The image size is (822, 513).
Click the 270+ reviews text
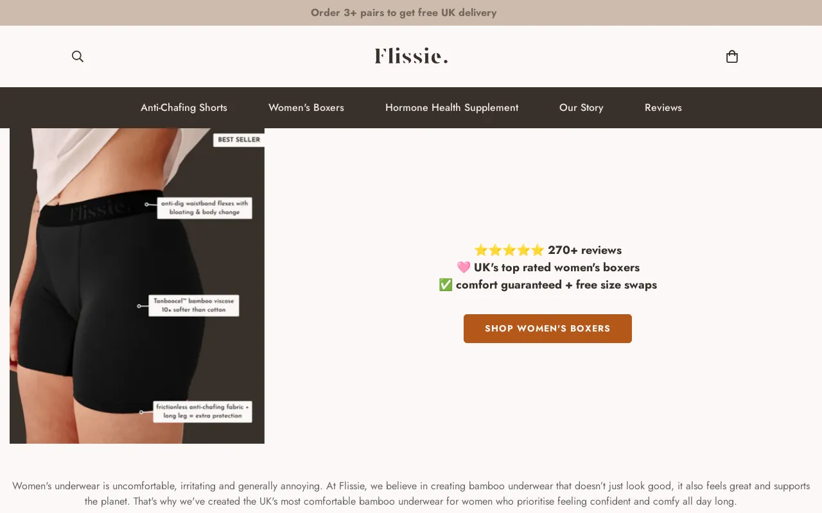[584, 250]
